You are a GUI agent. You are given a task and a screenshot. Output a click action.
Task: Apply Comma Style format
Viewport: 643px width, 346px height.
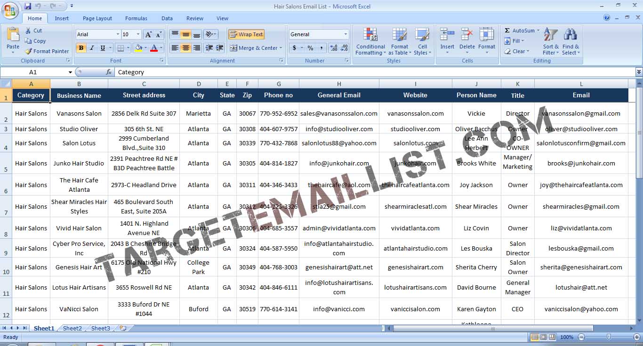point(321,48)
